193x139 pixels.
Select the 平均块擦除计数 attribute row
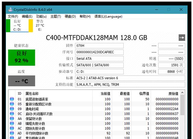(x=94, y=133)
